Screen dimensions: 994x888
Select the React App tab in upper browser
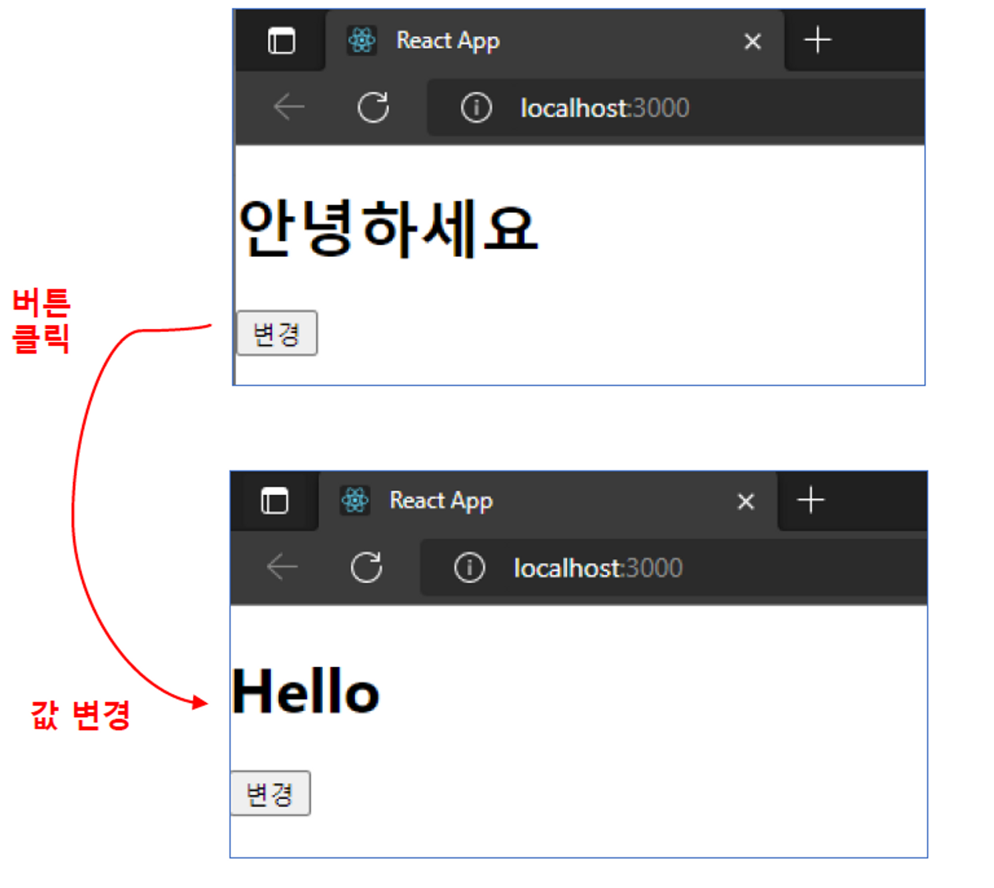(x=554, y=40)
